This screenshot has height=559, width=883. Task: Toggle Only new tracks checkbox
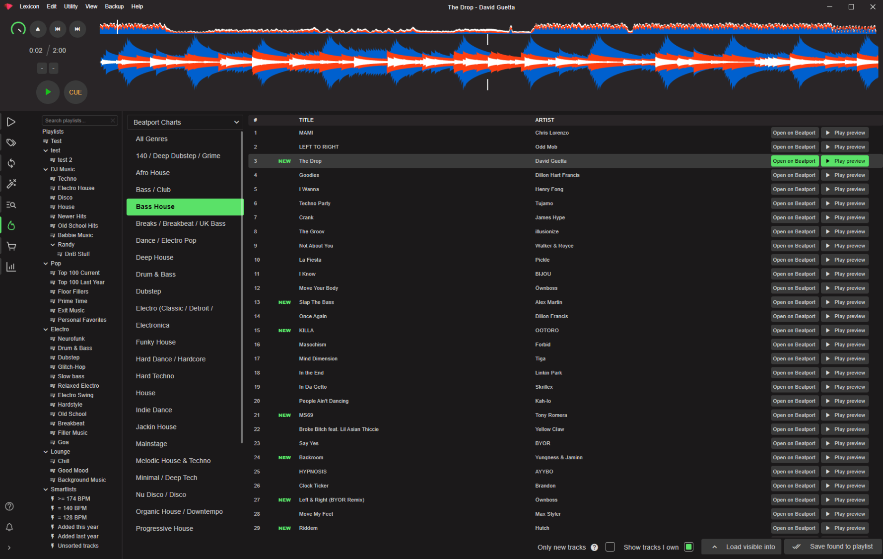(611, 547)
